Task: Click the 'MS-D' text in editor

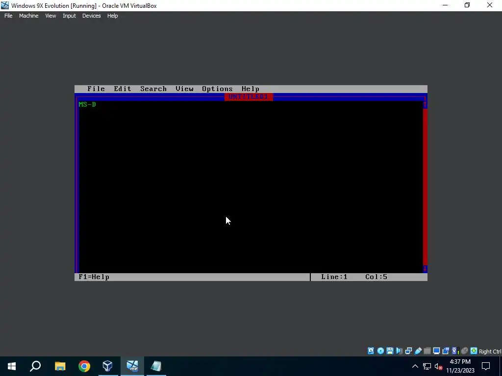Action: (87, 104)
